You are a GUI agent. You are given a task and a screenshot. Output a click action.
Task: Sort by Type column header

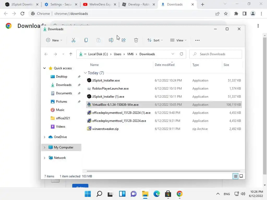pyautogui.click(x=196, y=65)
